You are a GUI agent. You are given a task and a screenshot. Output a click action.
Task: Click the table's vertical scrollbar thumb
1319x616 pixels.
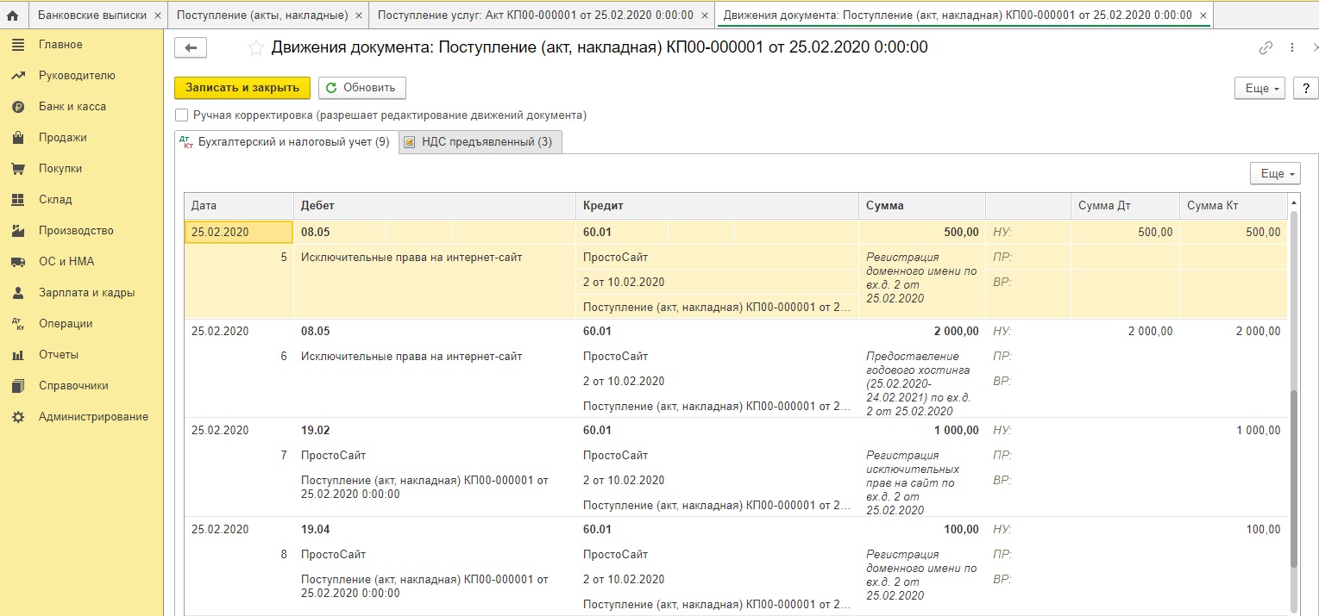tap(1293, 478)
